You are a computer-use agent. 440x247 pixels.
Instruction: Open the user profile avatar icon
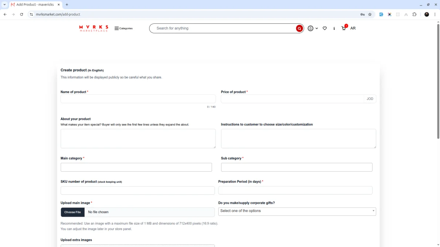pyautogui.click(x=311, y=28)
